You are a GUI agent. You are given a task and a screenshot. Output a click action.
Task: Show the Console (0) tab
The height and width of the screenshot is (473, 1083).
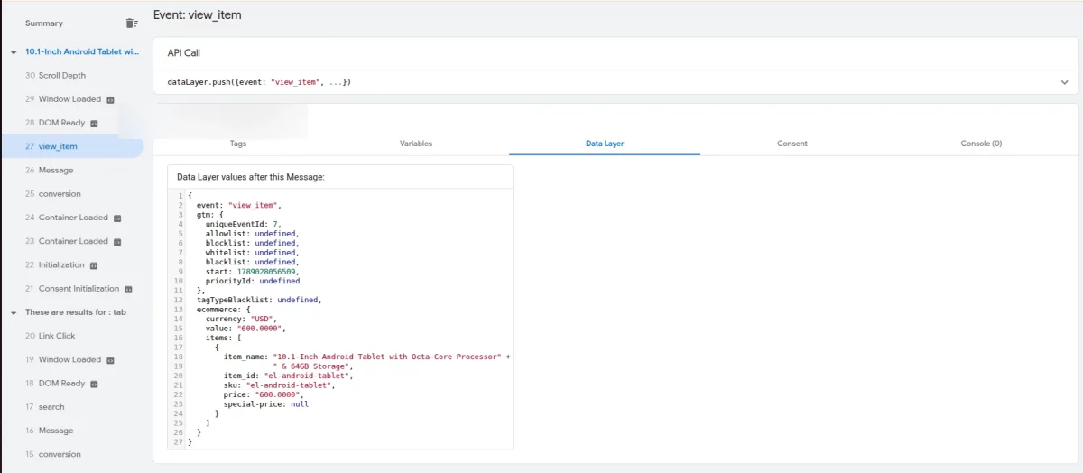981,144
